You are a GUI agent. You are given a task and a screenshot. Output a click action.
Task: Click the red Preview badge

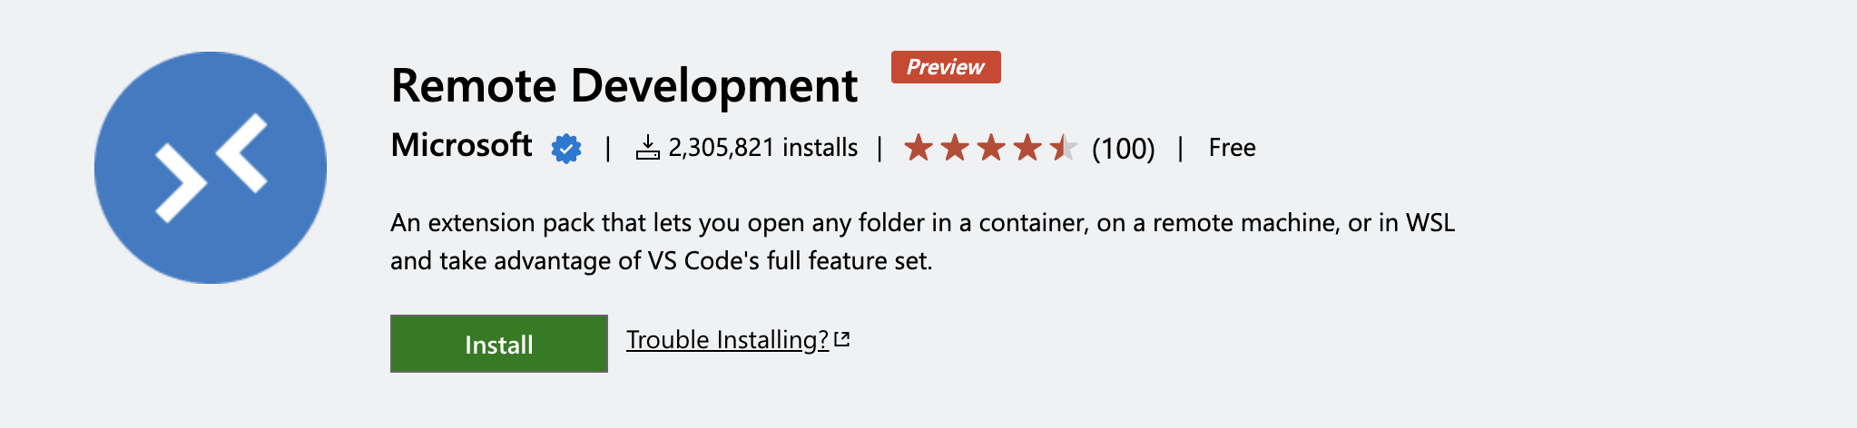coord(946,67)
